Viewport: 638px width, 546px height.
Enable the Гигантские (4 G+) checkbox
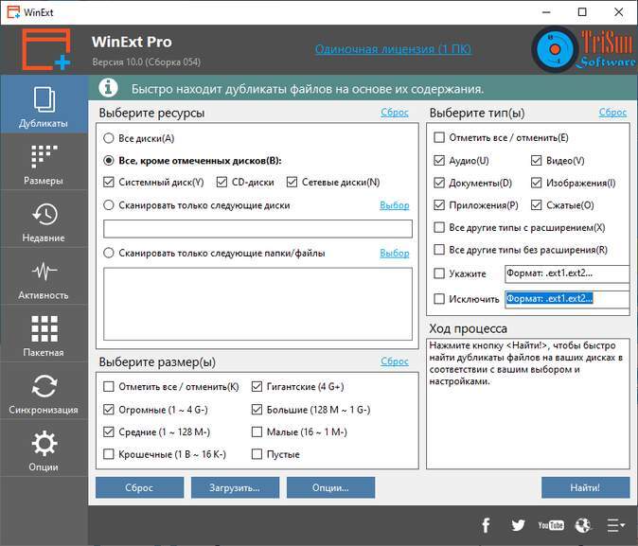click(x=257, y=386)
